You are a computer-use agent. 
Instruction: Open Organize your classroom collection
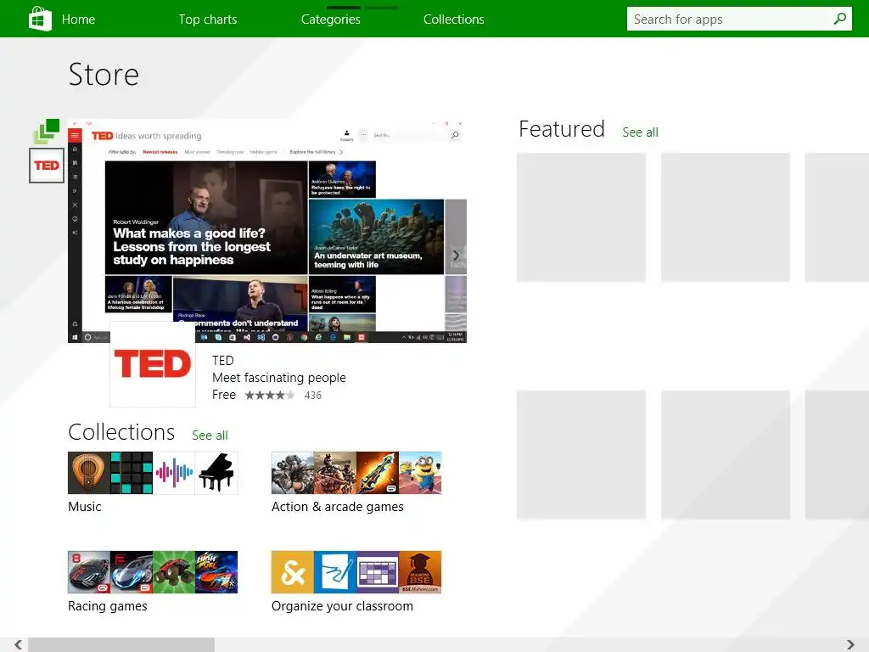pyautogui.click(x=342, y=606)
